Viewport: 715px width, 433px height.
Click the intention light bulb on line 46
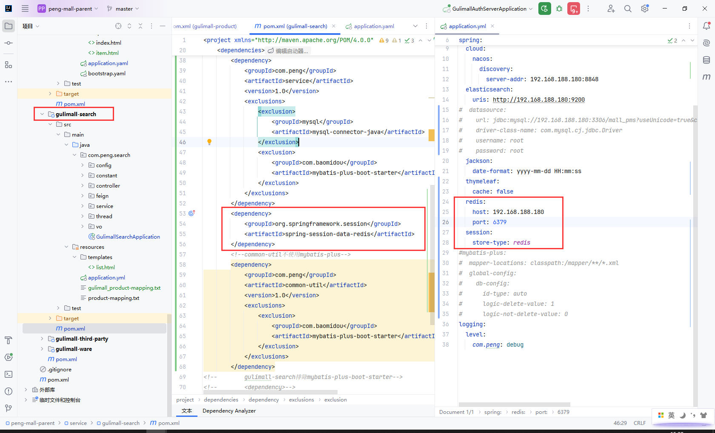[209, 142]
